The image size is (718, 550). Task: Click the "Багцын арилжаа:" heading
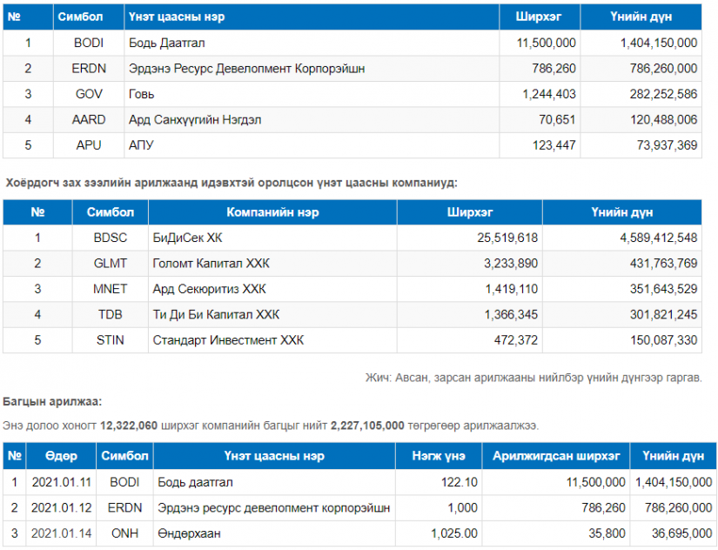click(x=52, y=402)
